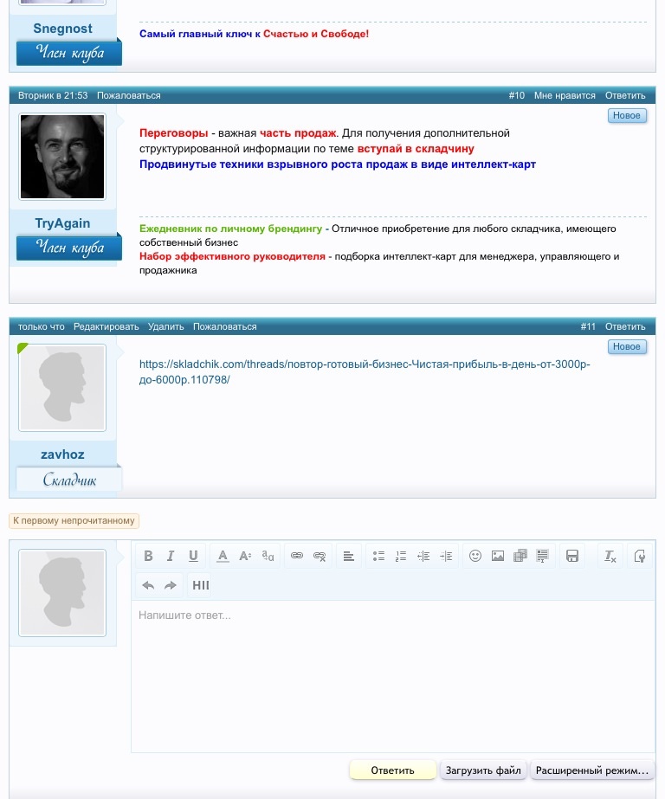
Task: Click Пожаловаться on post #11
Action: (x=225, y=326)
